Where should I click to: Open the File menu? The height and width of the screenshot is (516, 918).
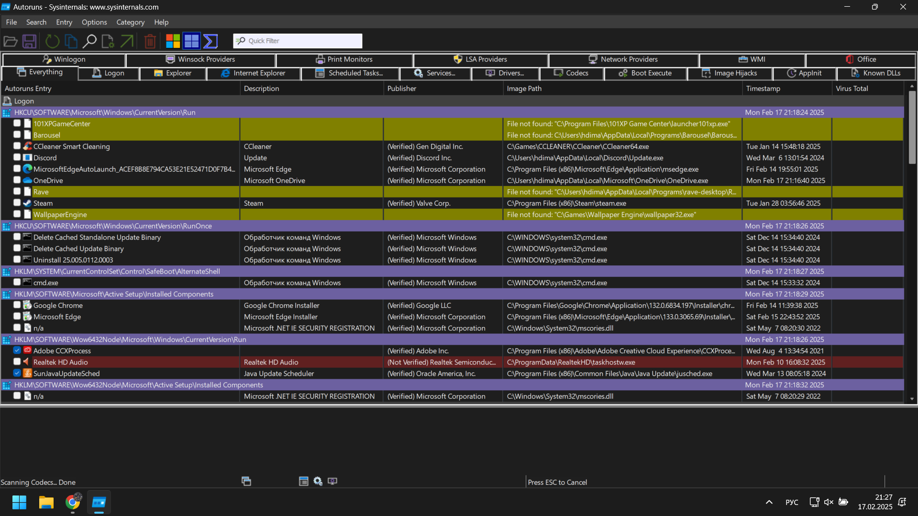pyautogui.click(x=11, y=22)
